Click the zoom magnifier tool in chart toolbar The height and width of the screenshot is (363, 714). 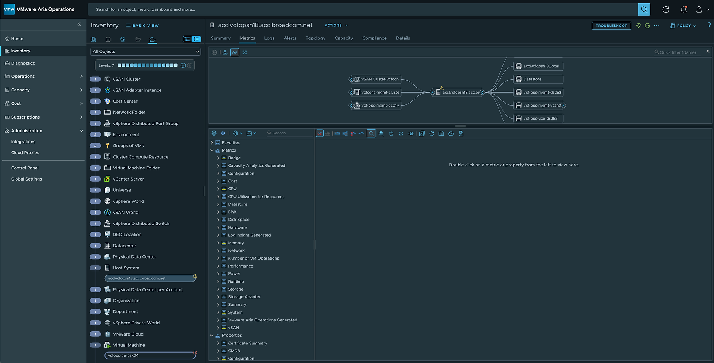[371, 133]
